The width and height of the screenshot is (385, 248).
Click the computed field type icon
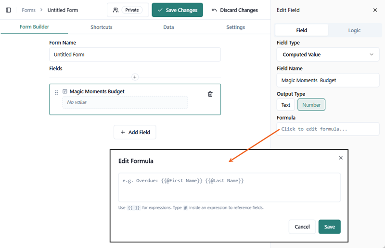point(65,91)
